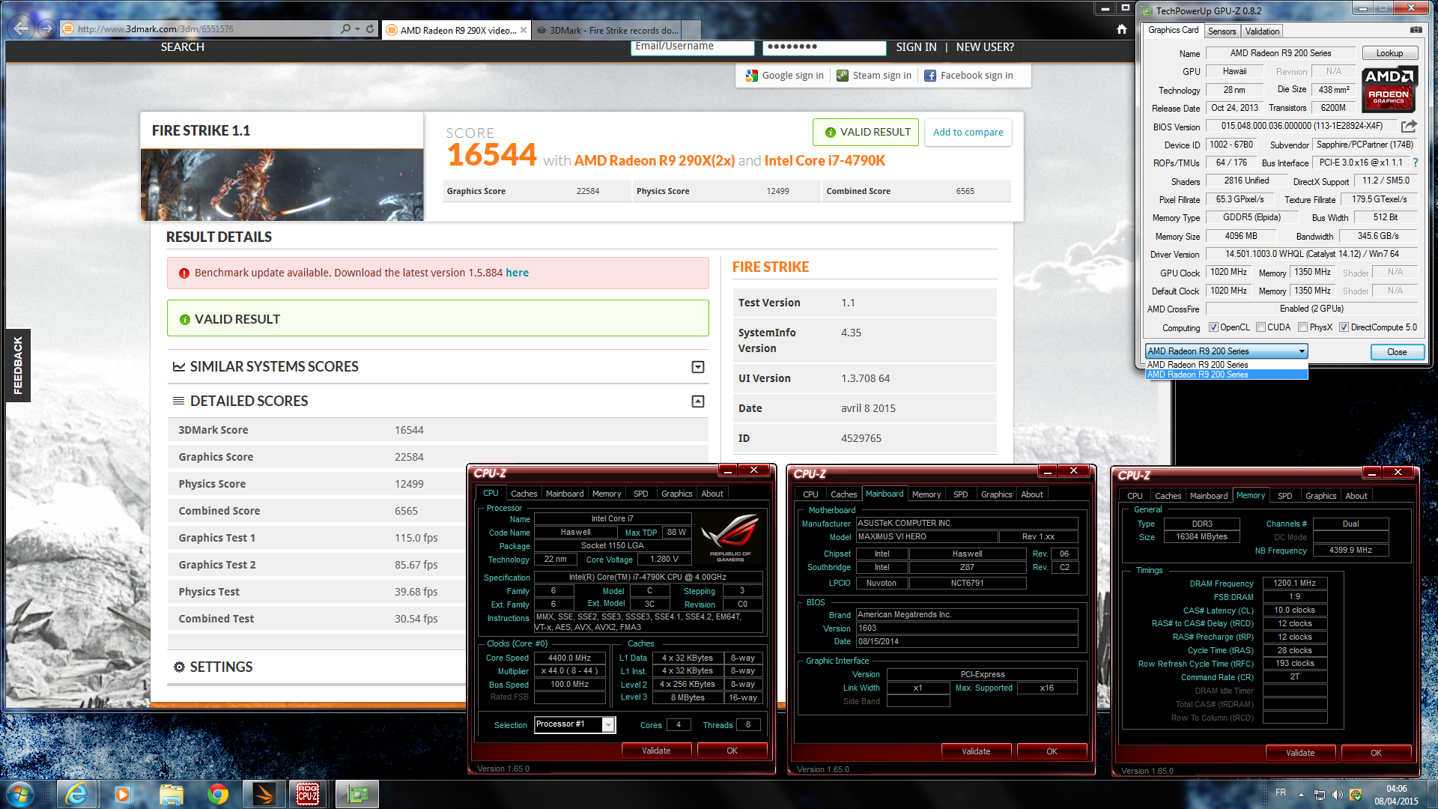Switch to GPU-Z graphics card taskbar icon
The image size is (1438, 809).
[x=357, y=794]
